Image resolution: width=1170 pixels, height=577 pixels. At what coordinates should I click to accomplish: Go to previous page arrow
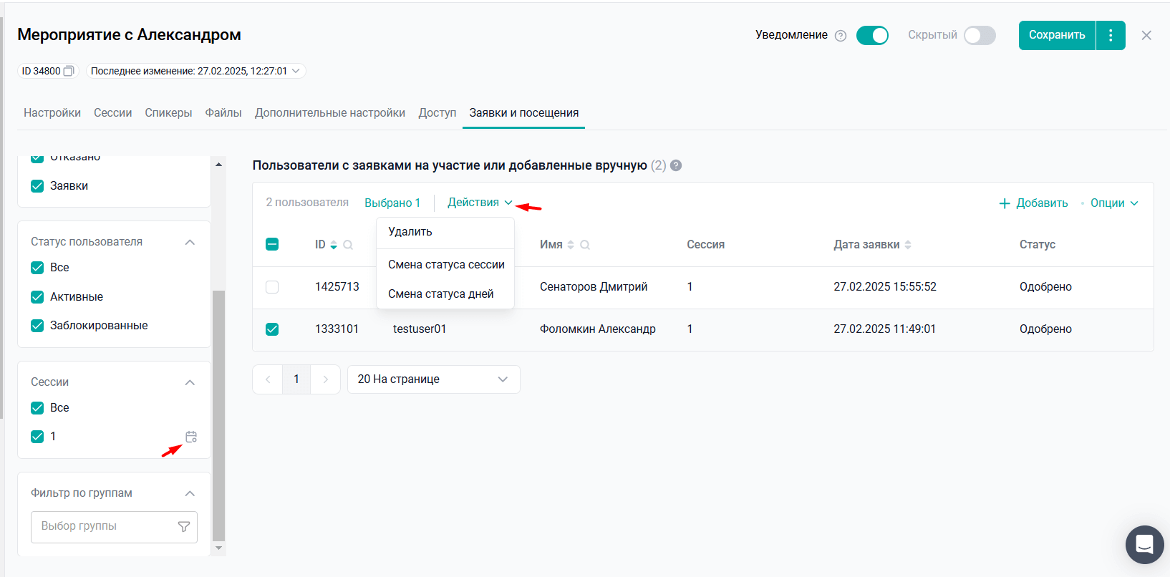268,379
